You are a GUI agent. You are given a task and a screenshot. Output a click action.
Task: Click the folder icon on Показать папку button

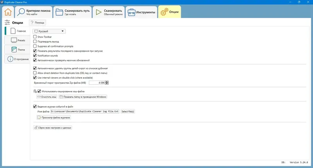click(61, 97)
